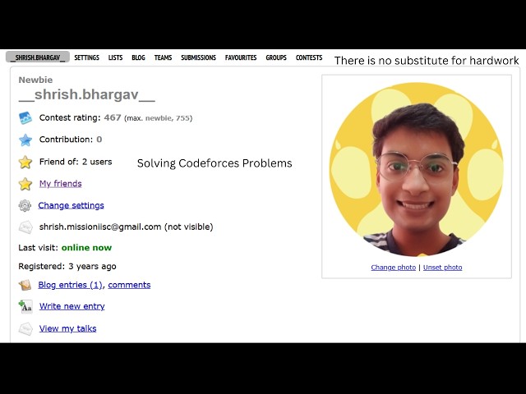This screenshot has height=394, width=526.
Task: Click the 'Newbie' rank label
Action: pos(35,80)
